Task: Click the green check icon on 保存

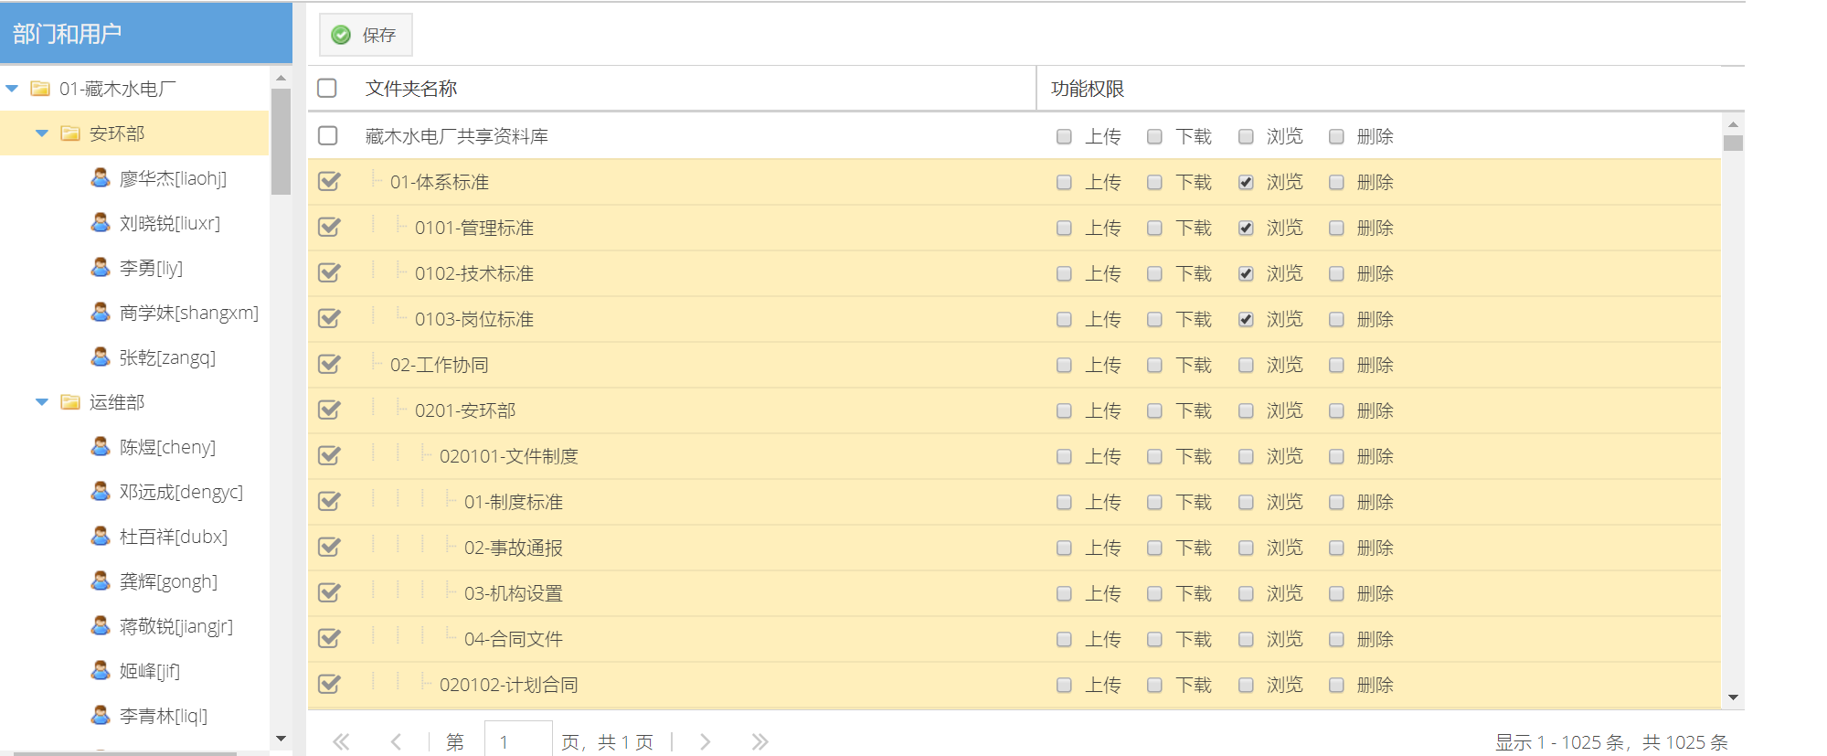Action: click(341, 35)
